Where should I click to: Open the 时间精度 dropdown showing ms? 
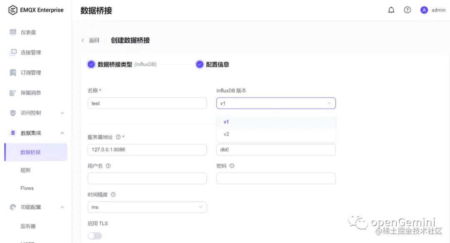[147, 207]
